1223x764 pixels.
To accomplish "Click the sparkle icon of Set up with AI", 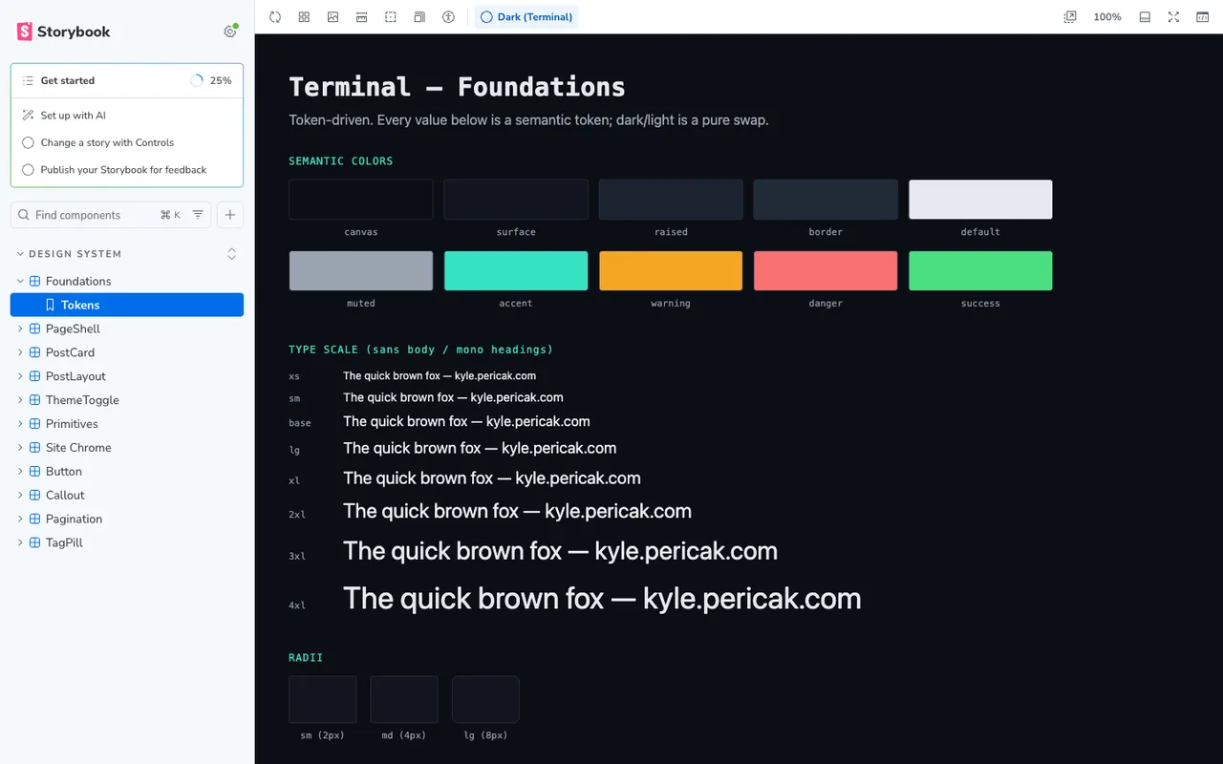I will pyautogui.click(x=28, y=116).
